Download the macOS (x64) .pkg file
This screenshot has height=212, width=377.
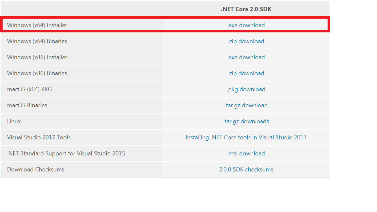[x=246, y=89]
